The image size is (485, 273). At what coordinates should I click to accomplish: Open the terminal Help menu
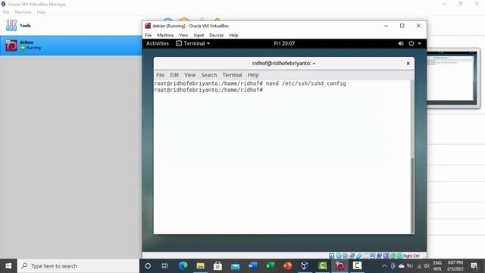253,75
